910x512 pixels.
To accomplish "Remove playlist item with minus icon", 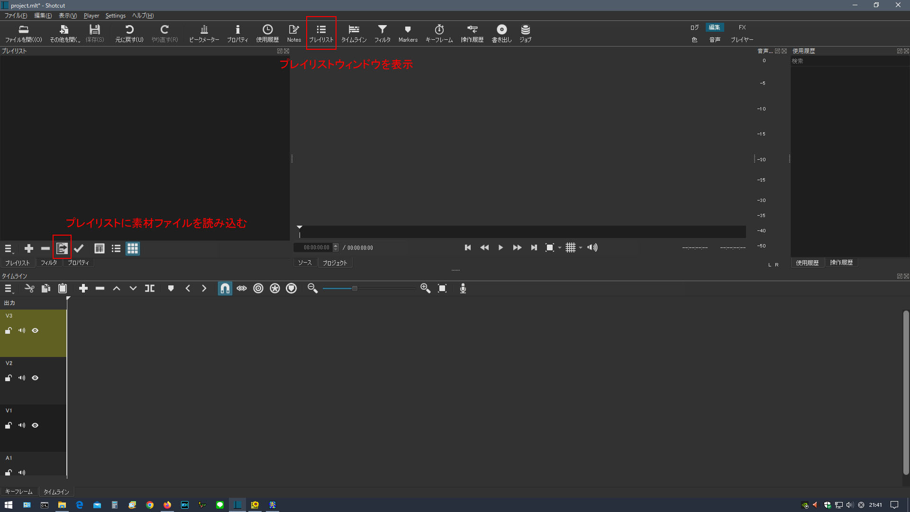I will (x=45, y=248).
